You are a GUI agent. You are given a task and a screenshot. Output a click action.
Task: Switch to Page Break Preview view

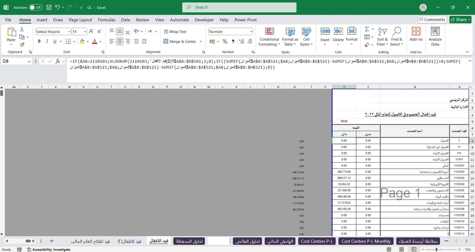pos(413,249)
